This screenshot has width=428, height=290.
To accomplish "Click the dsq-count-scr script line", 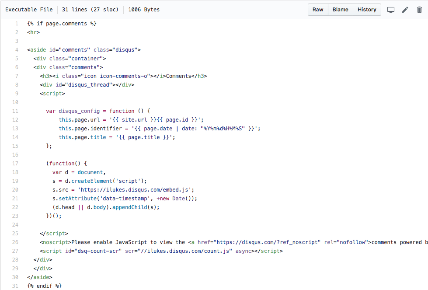I will pos(161,251).
